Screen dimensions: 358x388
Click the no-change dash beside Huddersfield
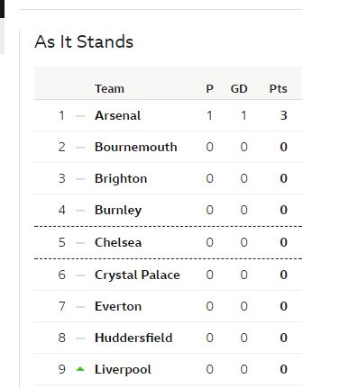80,338
